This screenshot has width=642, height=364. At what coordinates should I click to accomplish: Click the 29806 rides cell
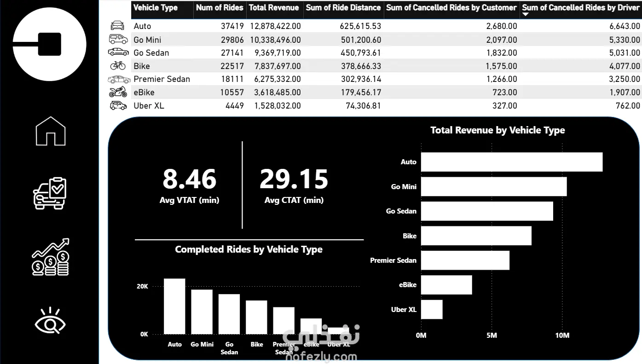click(232, 40)
